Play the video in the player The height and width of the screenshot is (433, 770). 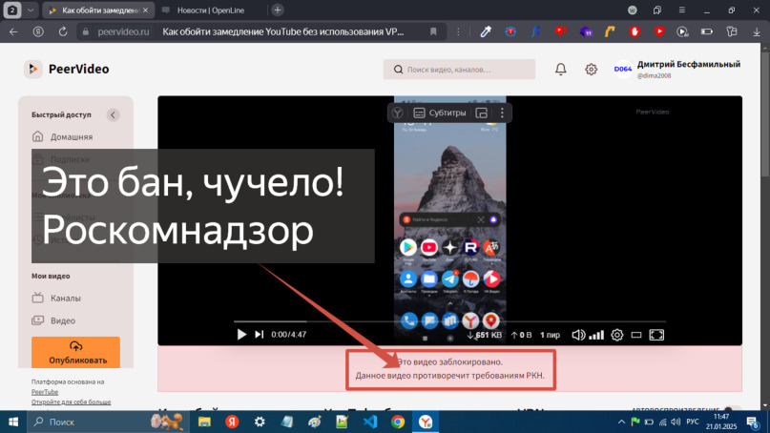pyautogui.click(x=241, y=335)
